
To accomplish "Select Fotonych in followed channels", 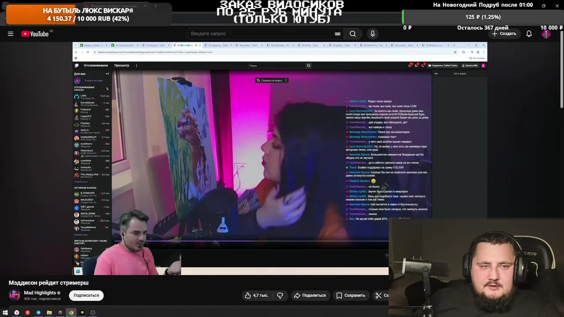I will tap(92, 110).
